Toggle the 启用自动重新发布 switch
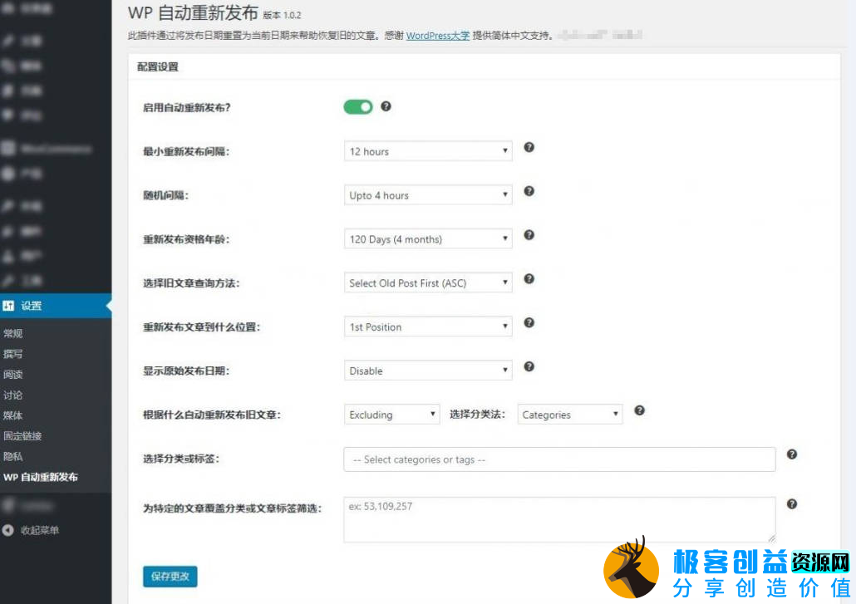This screenshot has height=604, width=856. click(358, 107)
